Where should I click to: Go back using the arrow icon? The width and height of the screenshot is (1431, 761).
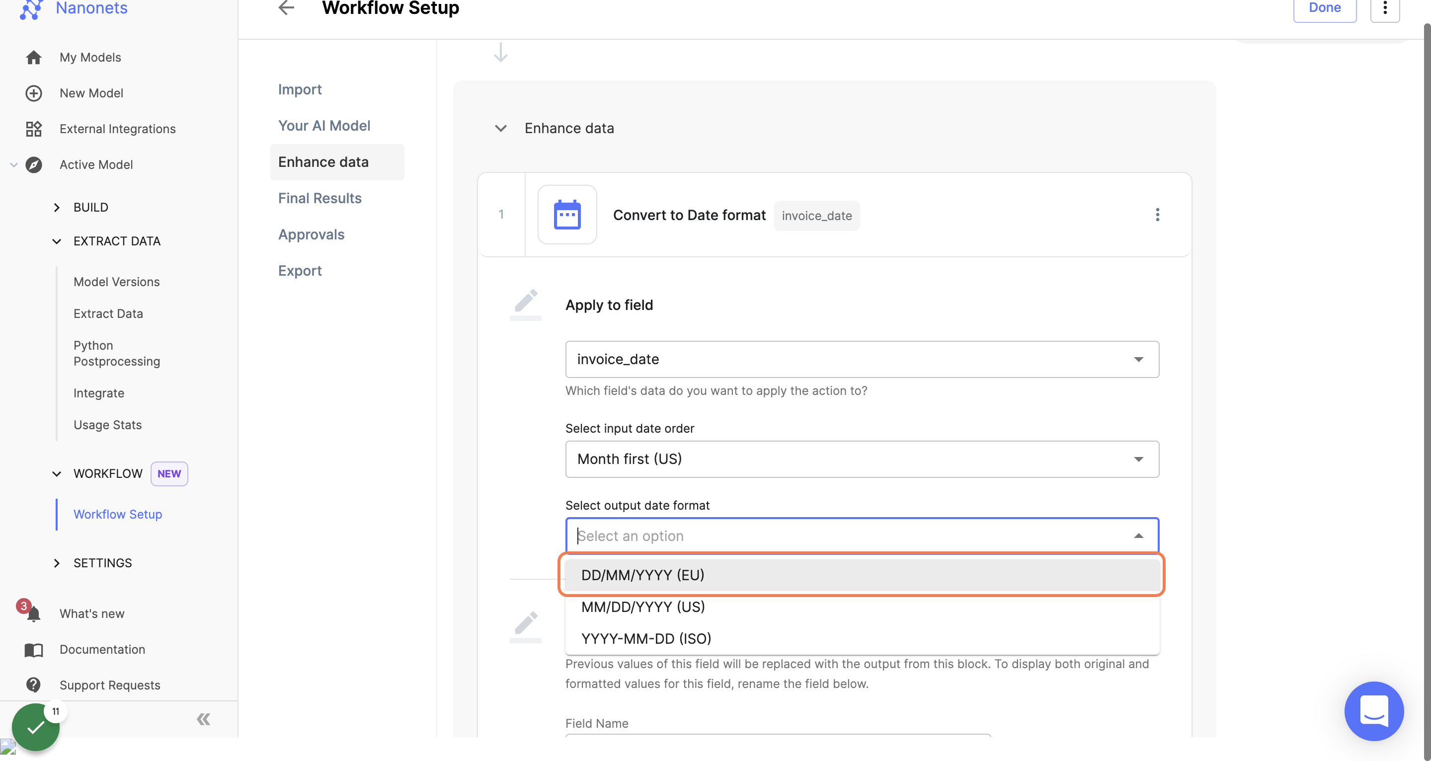click(x=286, y=8)
